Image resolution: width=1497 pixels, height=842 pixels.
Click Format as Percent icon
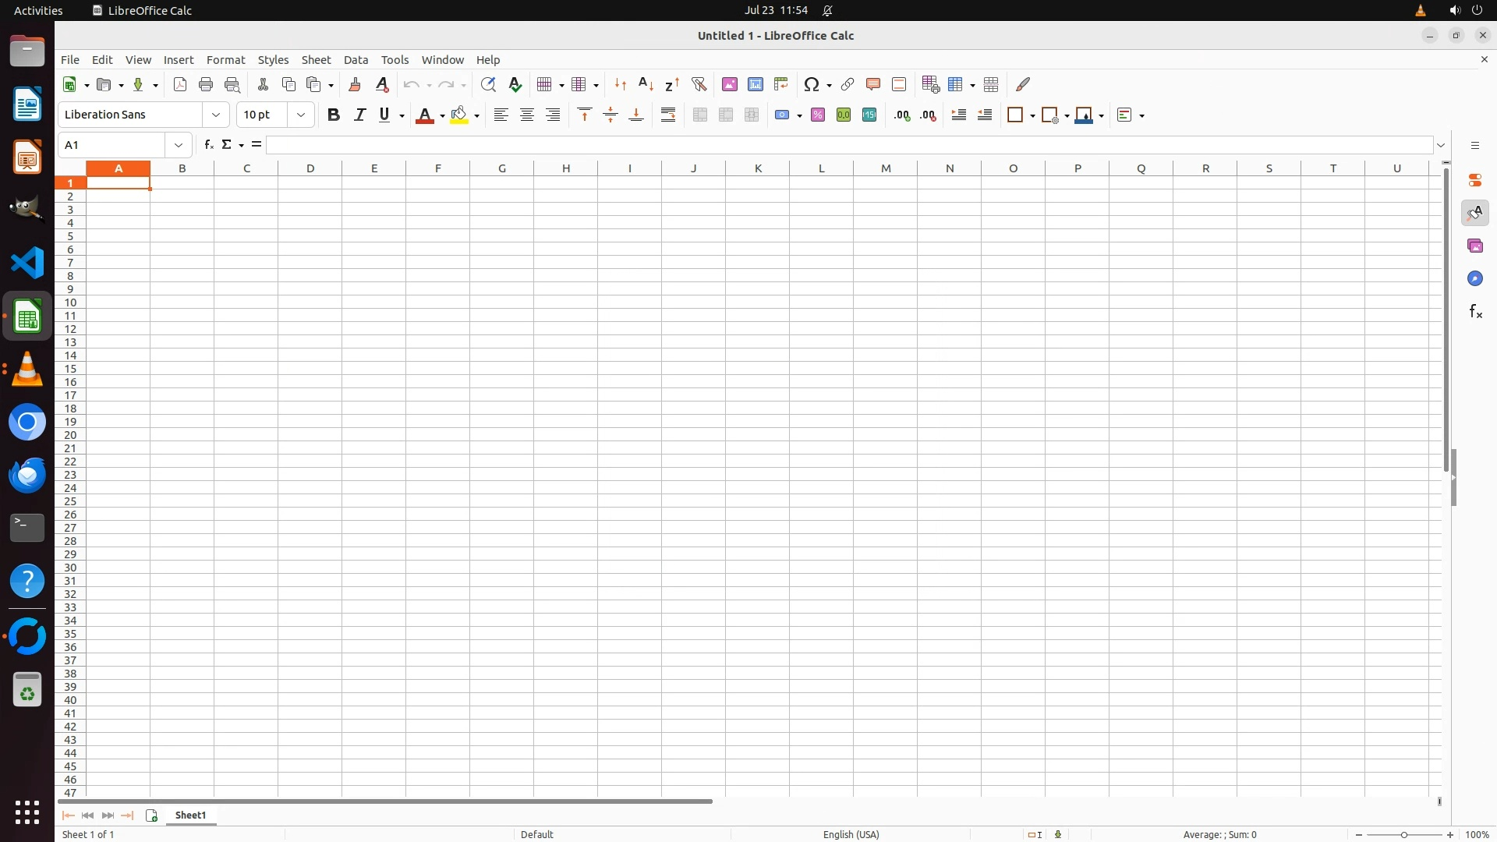(x=818, y=115)
